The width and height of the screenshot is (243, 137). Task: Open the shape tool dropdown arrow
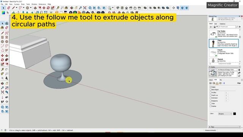(31, 8)
